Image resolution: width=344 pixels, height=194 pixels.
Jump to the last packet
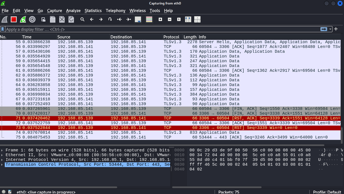tap(129, 19)
